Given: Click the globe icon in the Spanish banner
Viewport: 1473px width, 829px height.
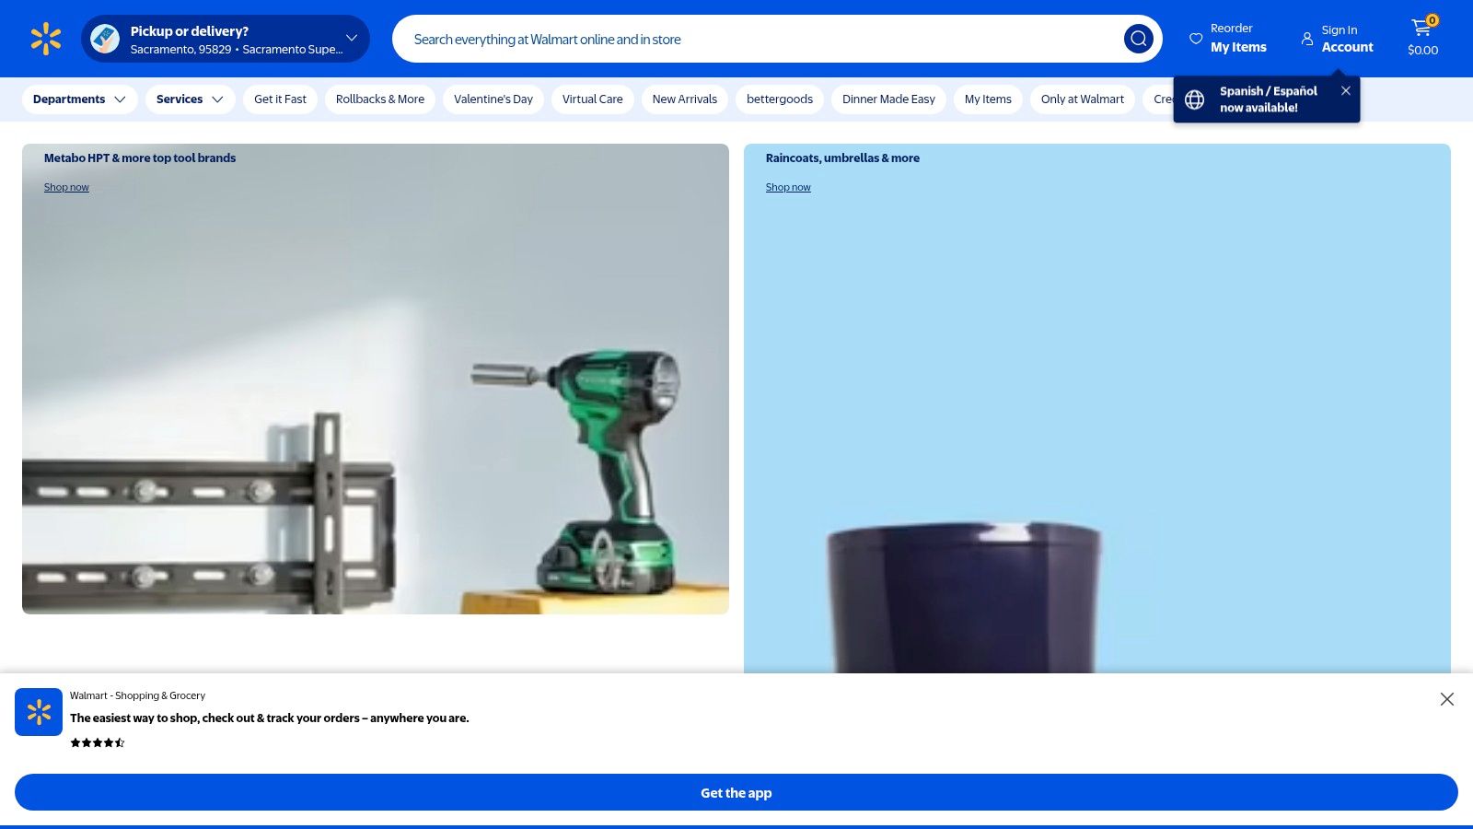Looking at the screenshot, I should (1194, 99).
